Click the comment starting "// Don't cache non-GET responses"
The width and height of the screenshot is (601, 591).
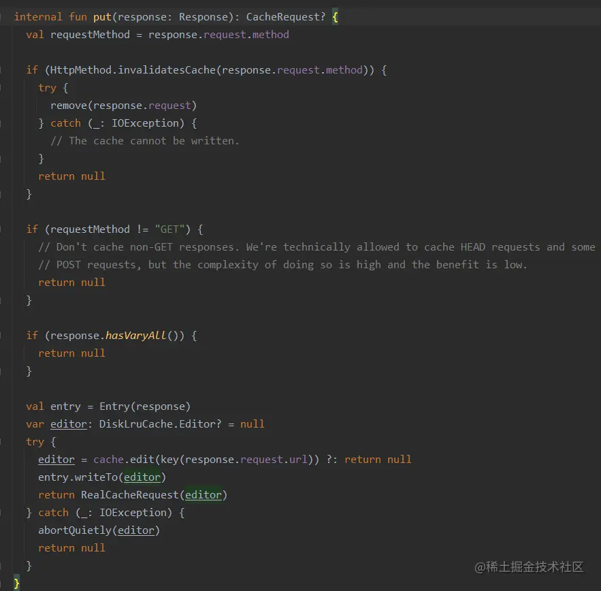coord(316,247)
